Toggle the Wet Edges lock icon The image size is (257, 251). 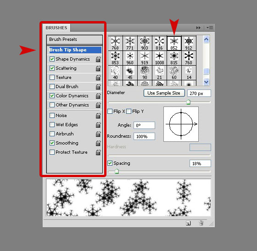[98, 125]
